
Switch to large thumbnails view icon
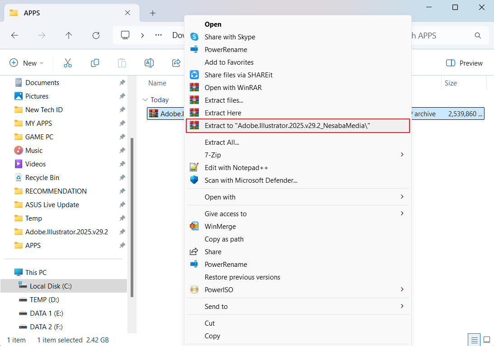(487, 339)
